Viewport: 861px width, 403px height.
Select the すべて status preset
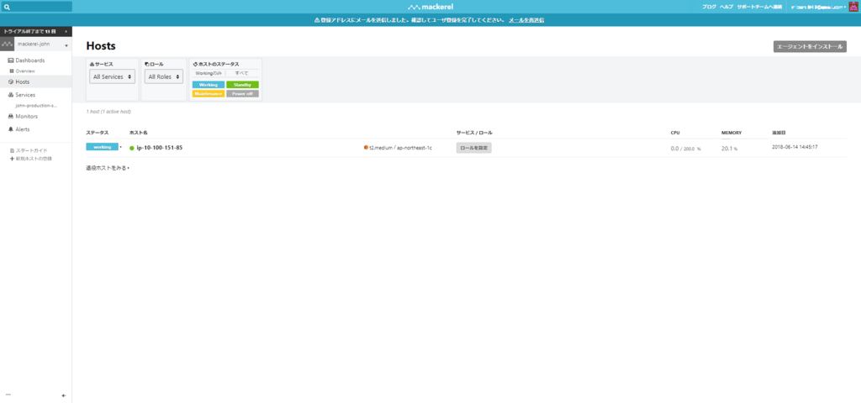(242, 73)
